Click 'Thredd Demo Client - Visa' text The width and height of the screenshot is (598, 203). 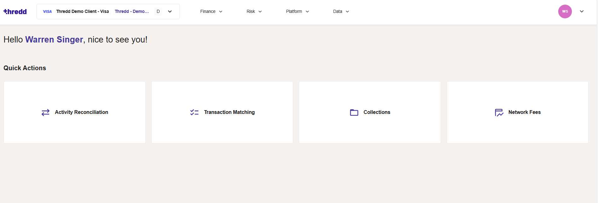point(83,11)
